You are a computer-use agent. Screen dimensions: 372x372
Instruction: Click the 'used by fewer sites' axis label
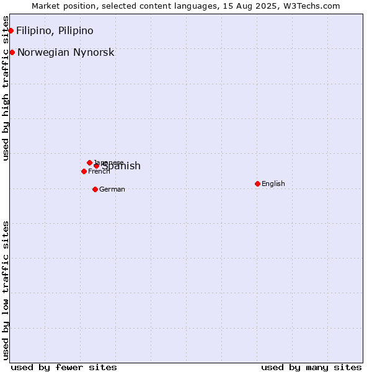(x=64, y=368)
